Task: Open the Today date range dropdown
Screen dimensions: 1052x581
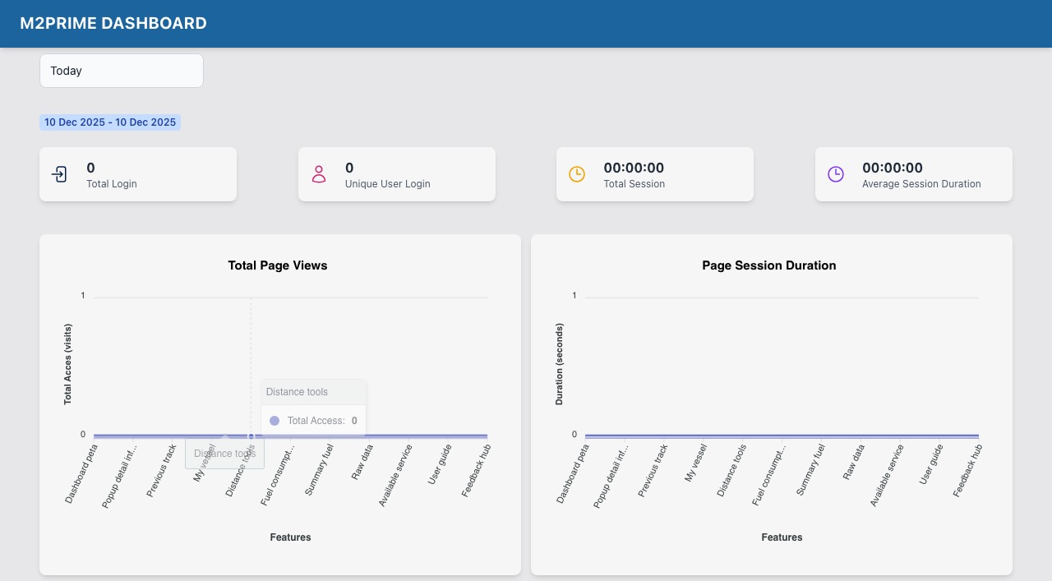Action: (122, 71)
